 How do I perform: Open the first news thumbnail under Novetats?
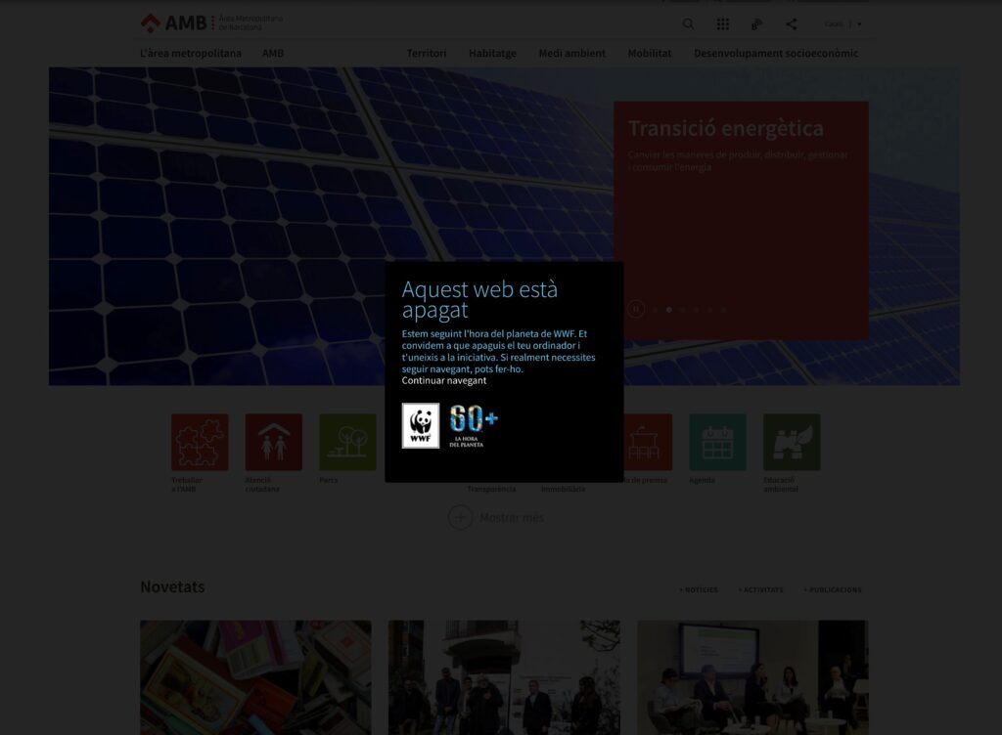[x=255, y=676]
